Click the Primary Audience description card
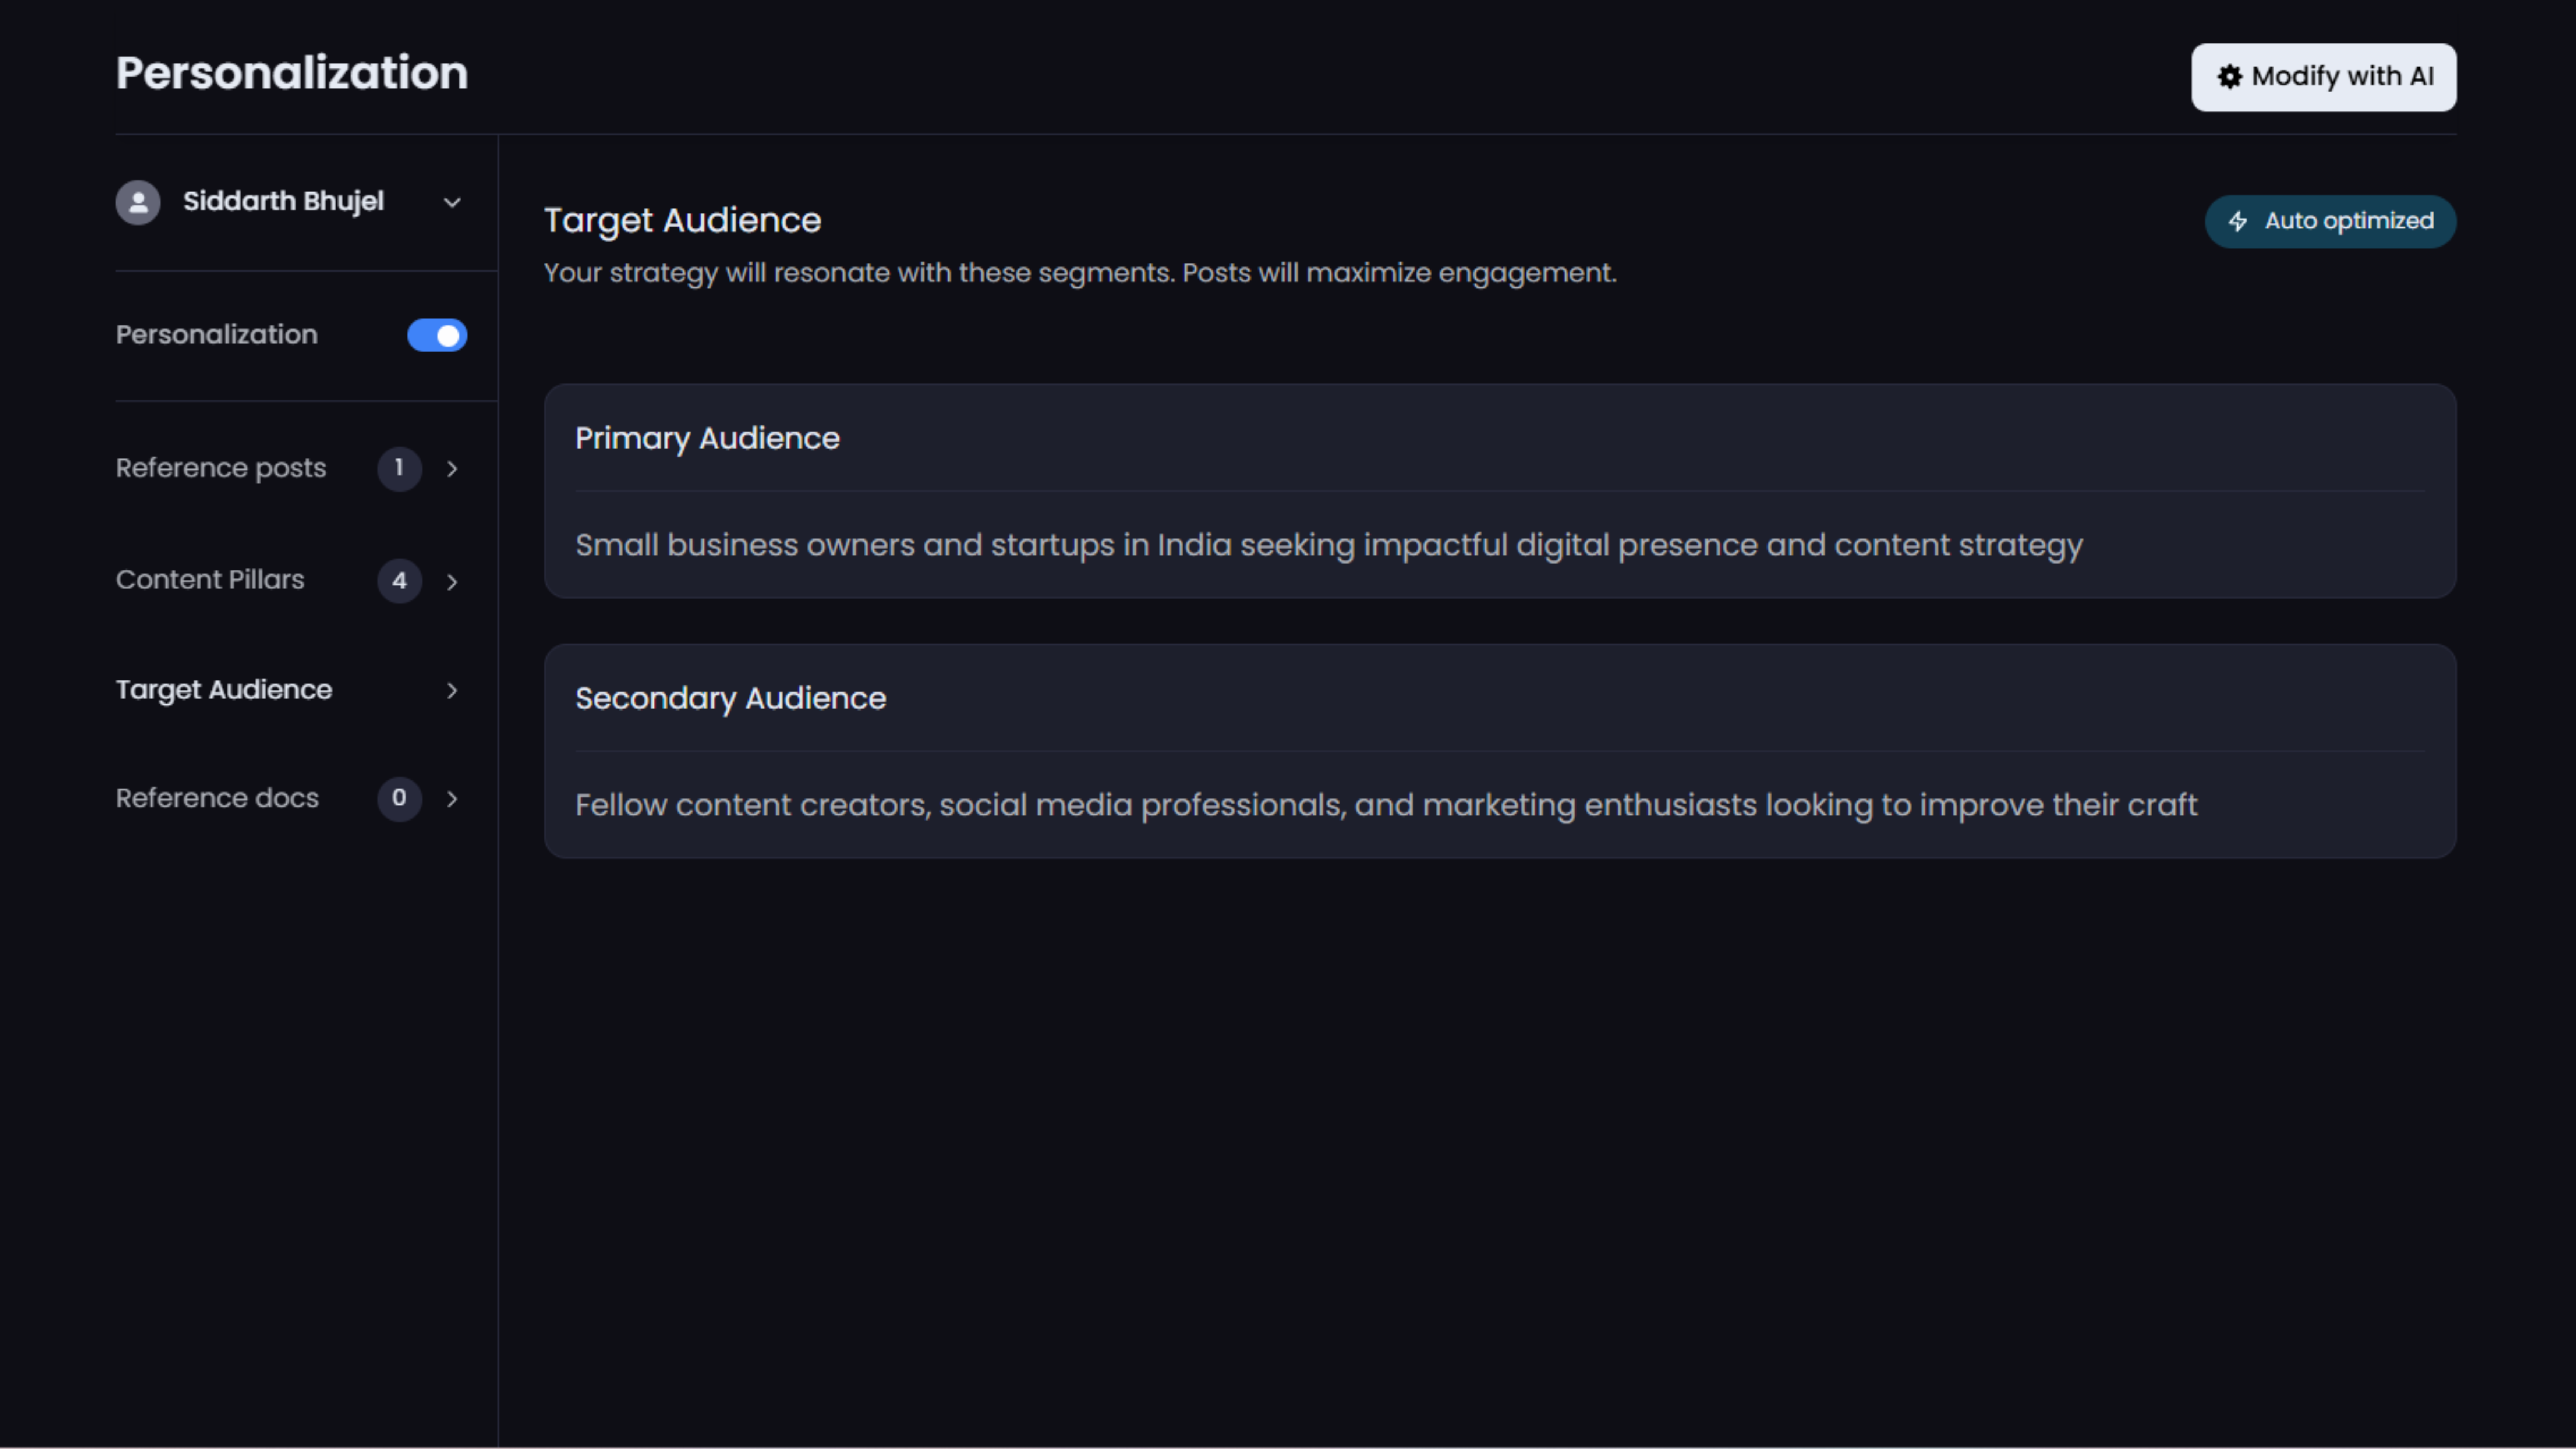 (x=1328, y=545)
